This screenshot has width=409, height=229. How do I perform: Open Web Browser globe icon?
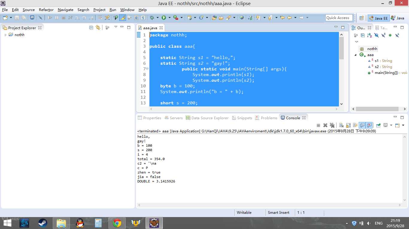pyautogui.click(x=242, y=18)
